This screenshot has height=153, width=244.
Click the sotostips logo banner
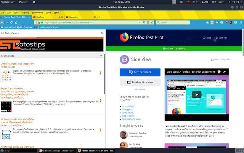[x=51, y=45]
